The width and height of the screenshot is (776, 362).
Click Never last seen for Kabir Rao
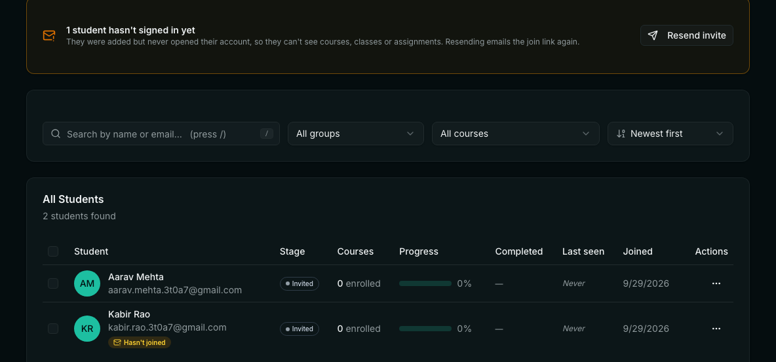(573, 329)
